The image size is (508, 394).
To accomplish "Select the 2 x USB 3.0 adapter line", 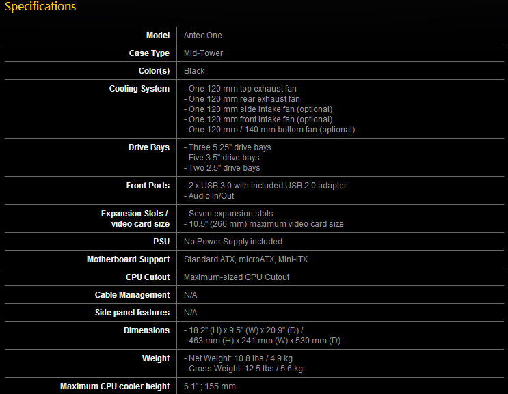I will [x=265, y=185].
